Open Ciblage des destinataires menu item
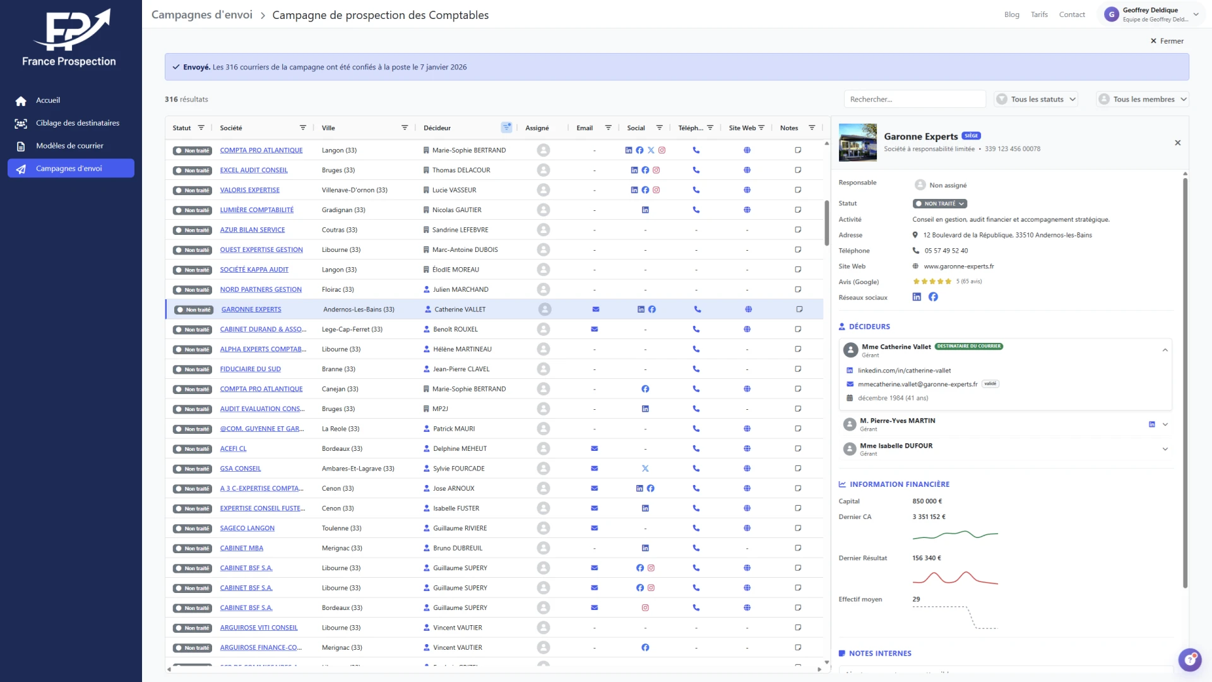 [77, 123]
